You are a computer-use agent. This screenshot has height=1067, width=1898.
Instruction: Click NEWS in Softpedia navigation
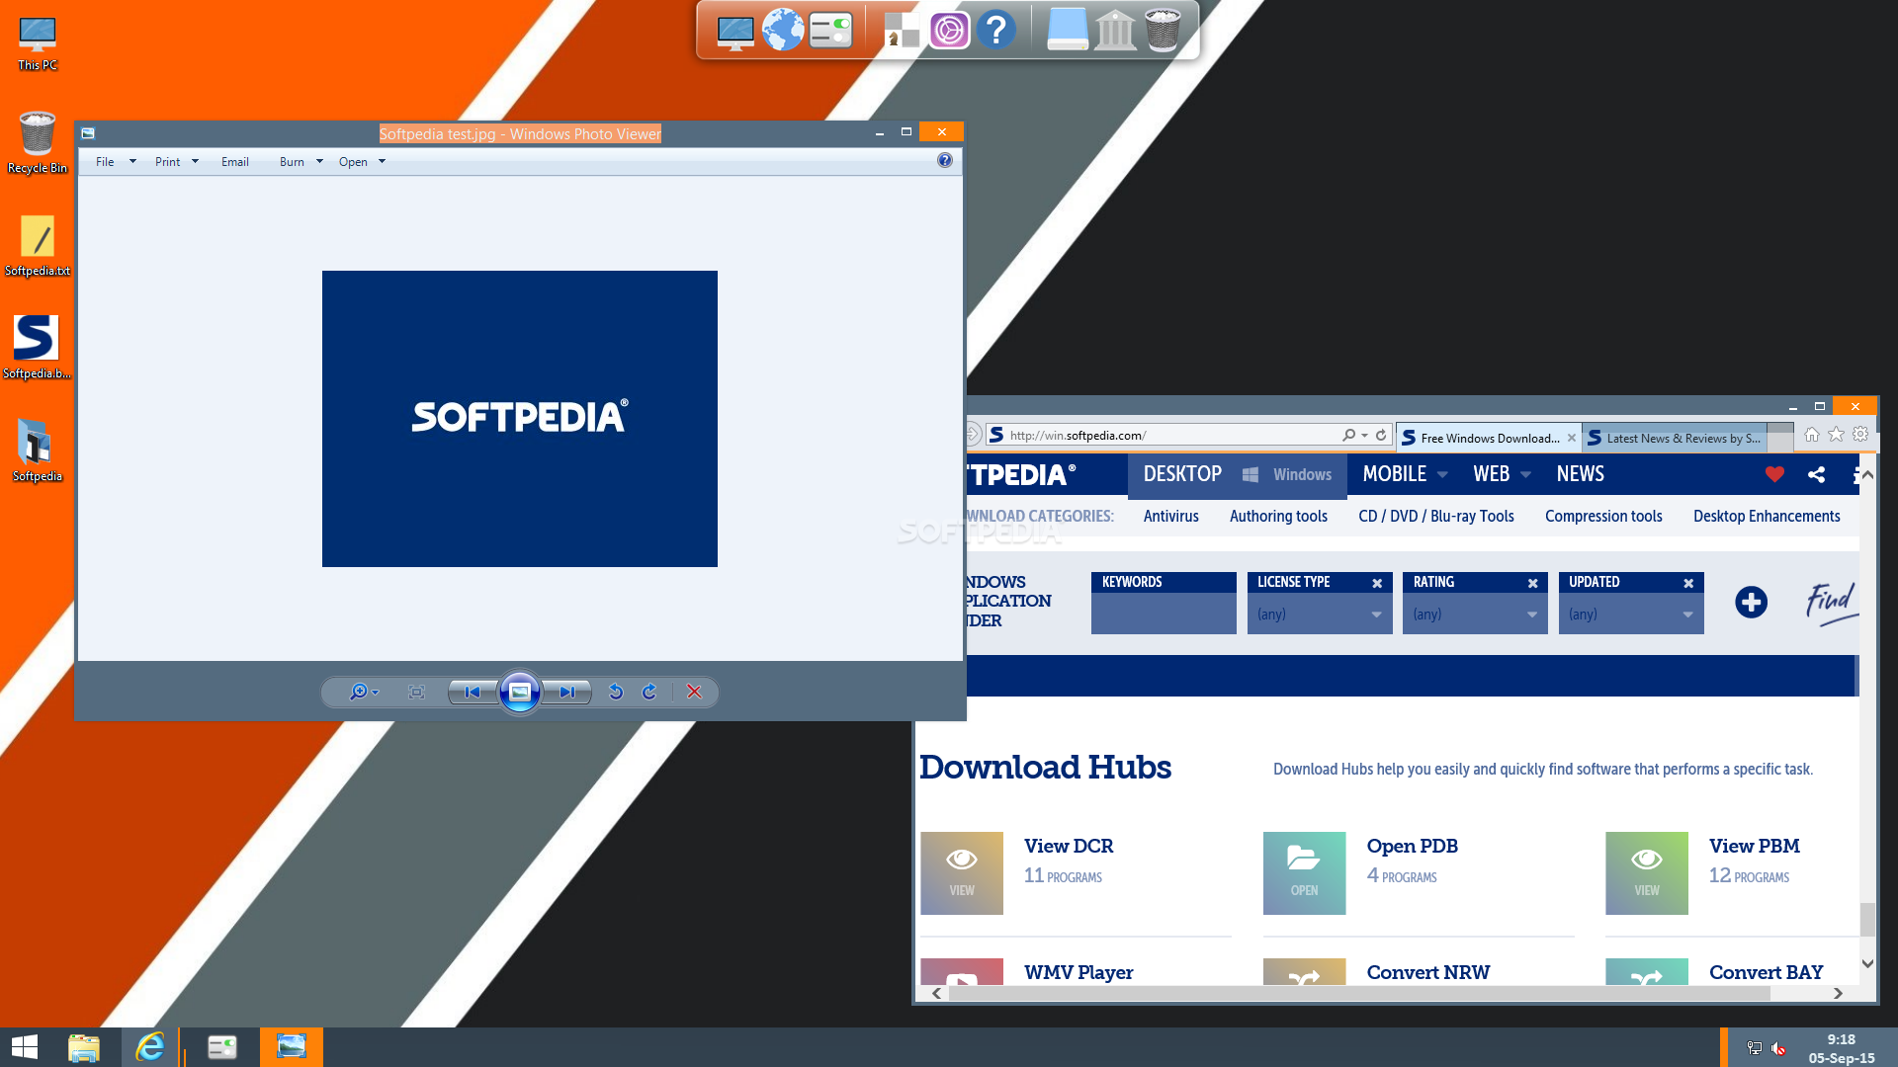(1580, 474)
